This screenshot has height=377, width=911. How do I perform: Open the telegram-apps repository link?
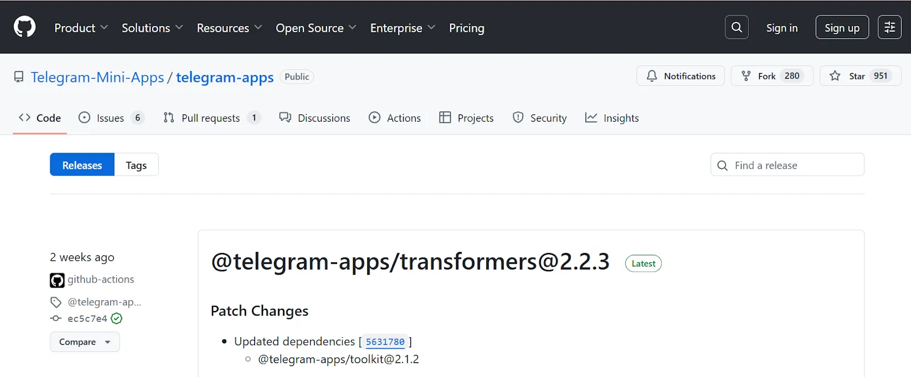pos(225,77)
